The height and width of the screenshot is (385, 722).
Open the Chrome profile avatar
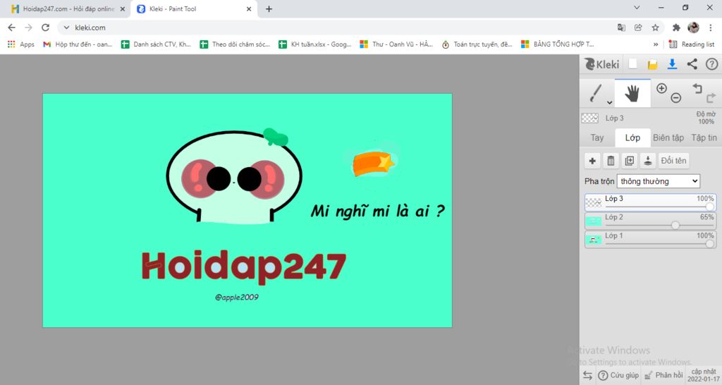tap(694, 28)
